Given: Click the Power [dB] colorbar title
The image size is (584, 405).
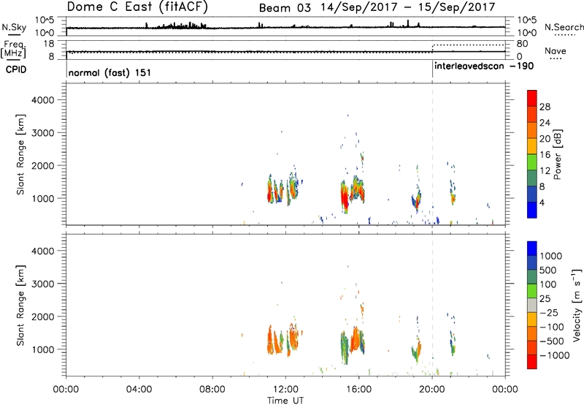Looking at the screenshot, I should coord(557,154).
